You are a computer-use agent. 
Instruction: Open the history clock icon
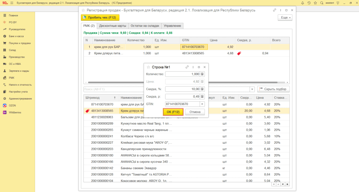click(309, 3)
